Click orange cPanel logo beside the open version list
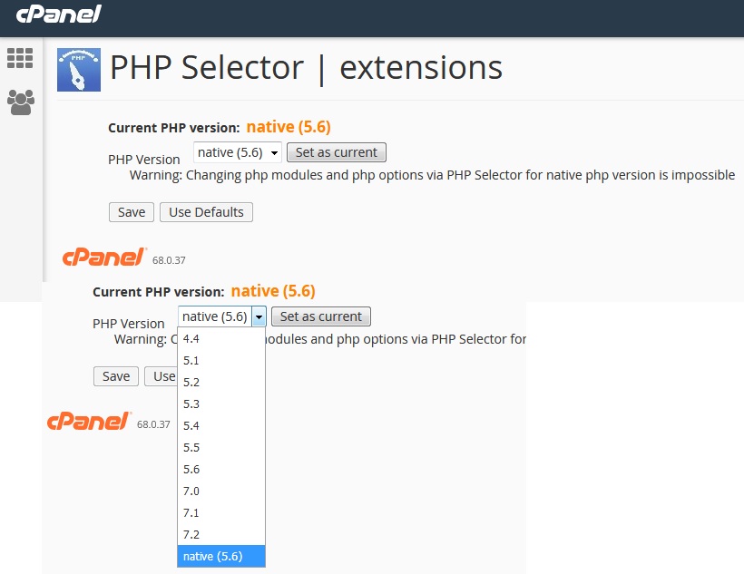The width and height of the screenshot is (744, 574). (x=89, y=422)
